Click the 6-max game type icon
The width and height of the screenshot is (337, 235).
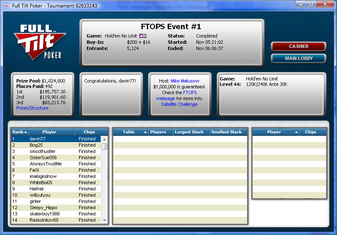[x=145, y=36]
